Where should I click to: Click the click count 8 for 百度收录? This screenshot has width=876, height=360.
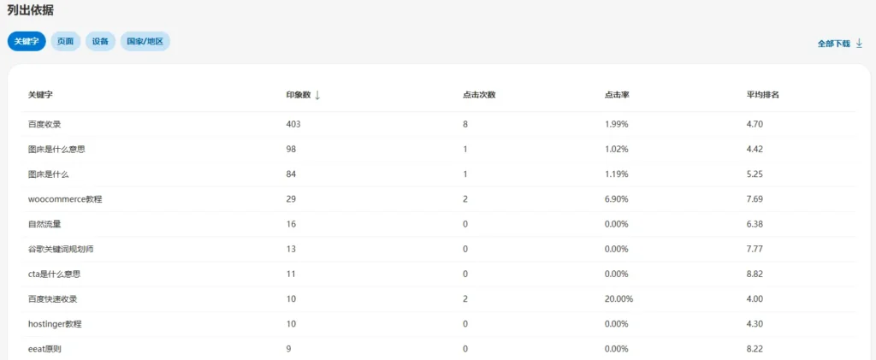coord(465,125)
